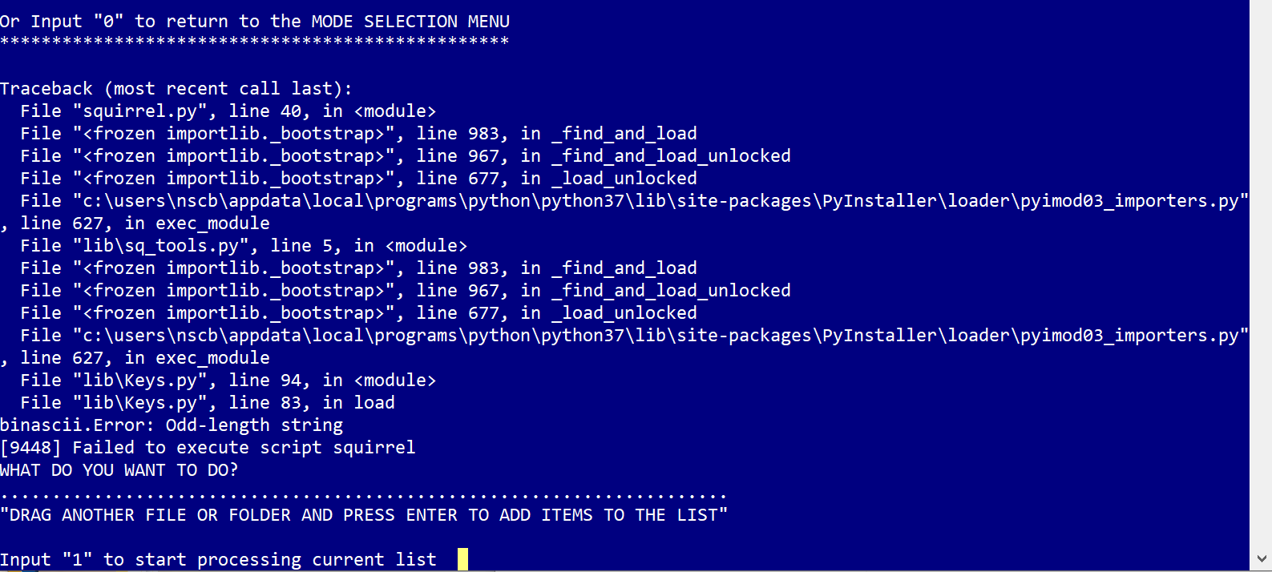Click the 'lib\Keys.py, line 83, in load' entry
The width and height of the screenshot is (1272, 572).
208,402
